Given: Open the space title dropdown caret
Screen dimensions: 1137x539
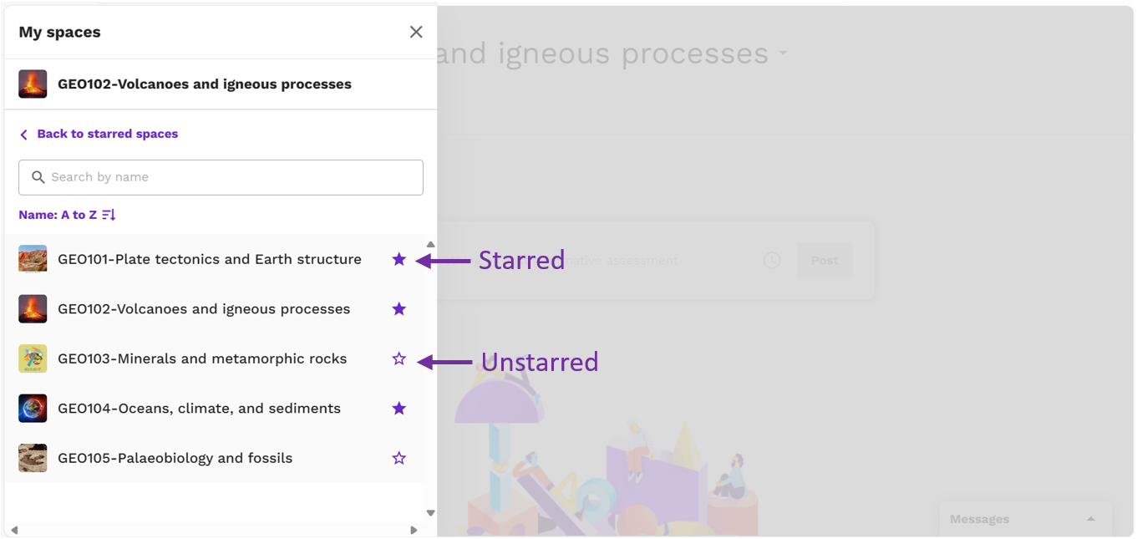Looking at the screenshot, I should click(x=783, y=53).
